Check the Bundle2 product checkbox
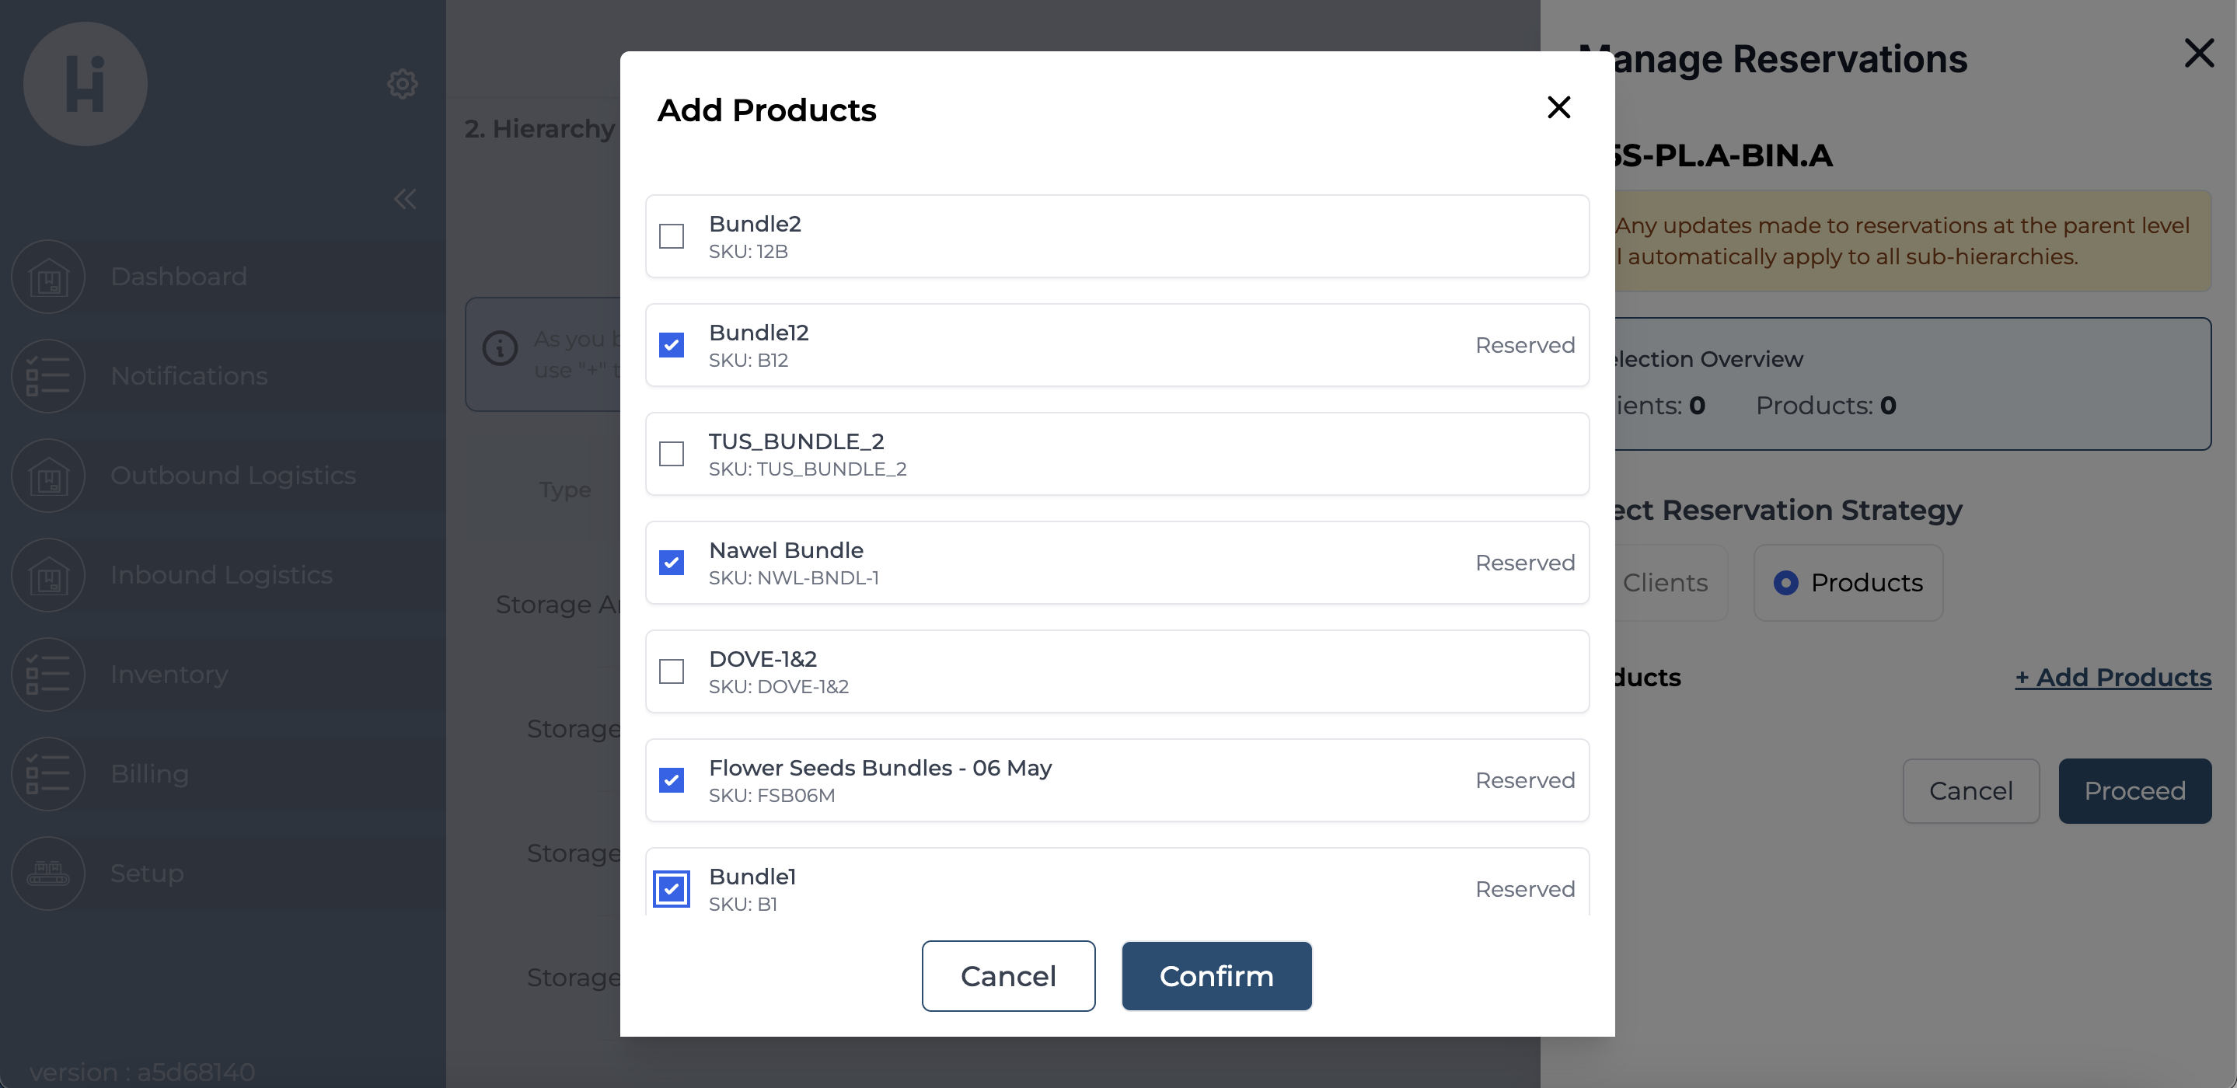Screen dimensions: 2237x1088 tap(672, 236)
